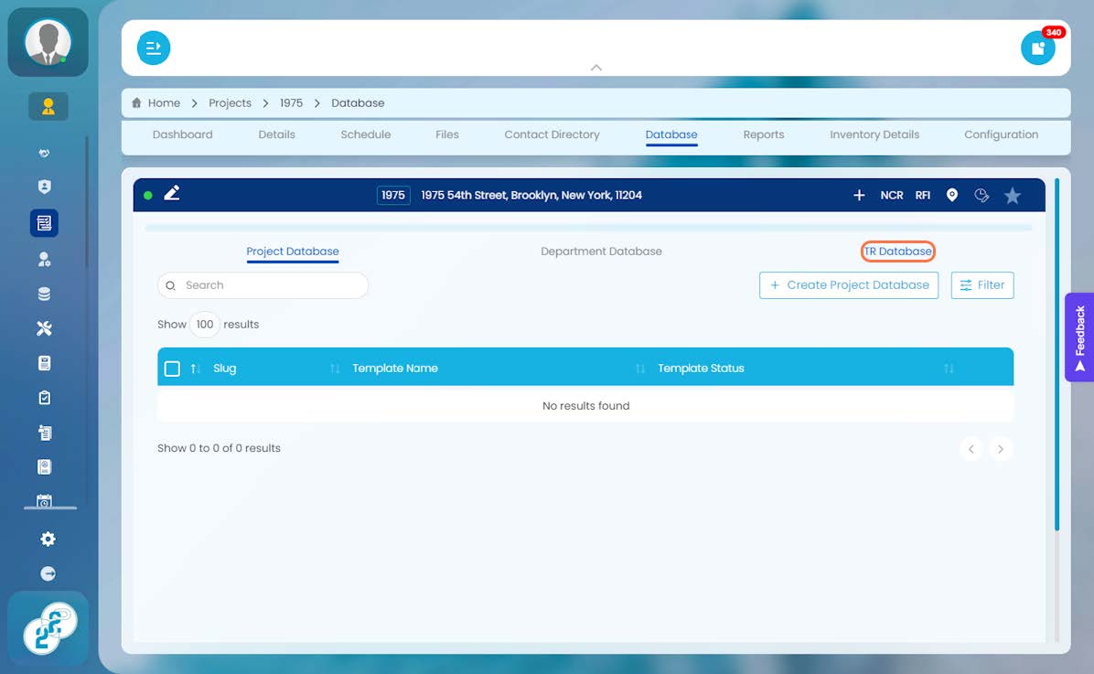Open the Filter button
The height and width of the screenshot is (674, 1094).
[x=981, y=285]
